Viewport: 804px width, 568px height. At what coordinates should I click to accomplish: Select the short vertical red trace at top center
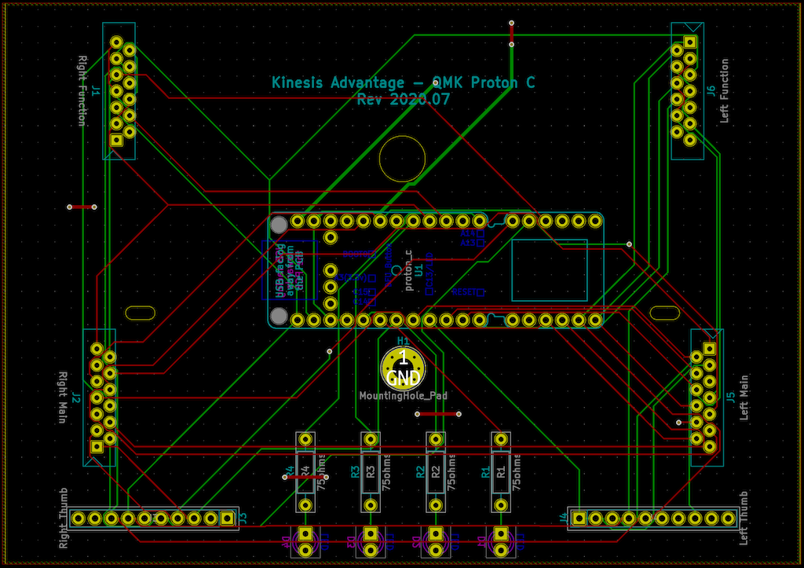[x=511, y=34]
